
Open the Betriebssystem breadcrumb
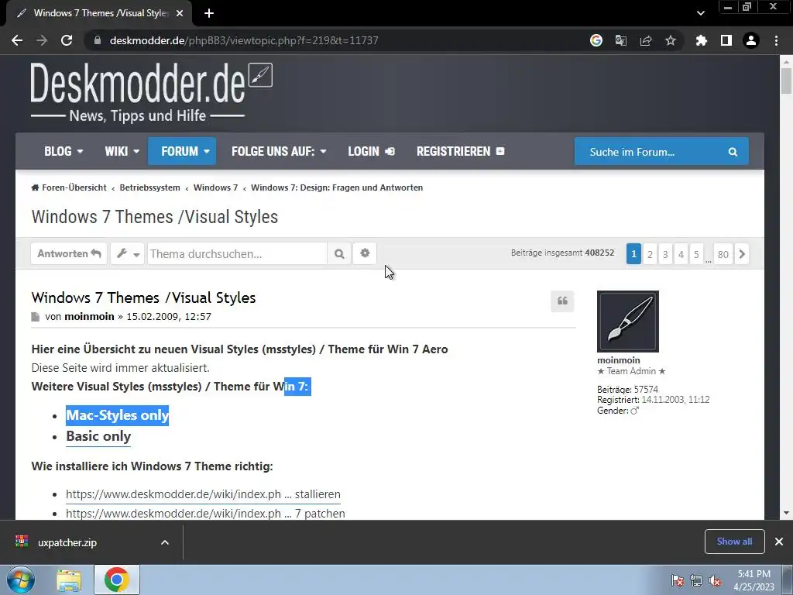click(149, 187)
